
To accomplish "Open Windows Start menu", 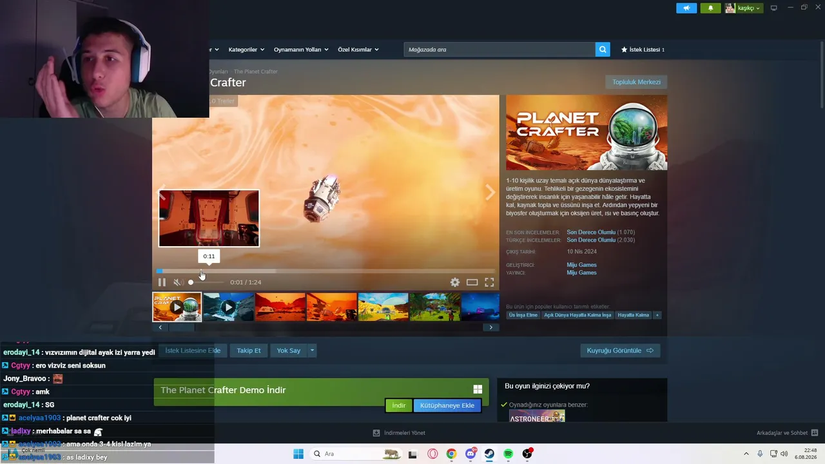I will pyautogui.click(x=298, y=454).
